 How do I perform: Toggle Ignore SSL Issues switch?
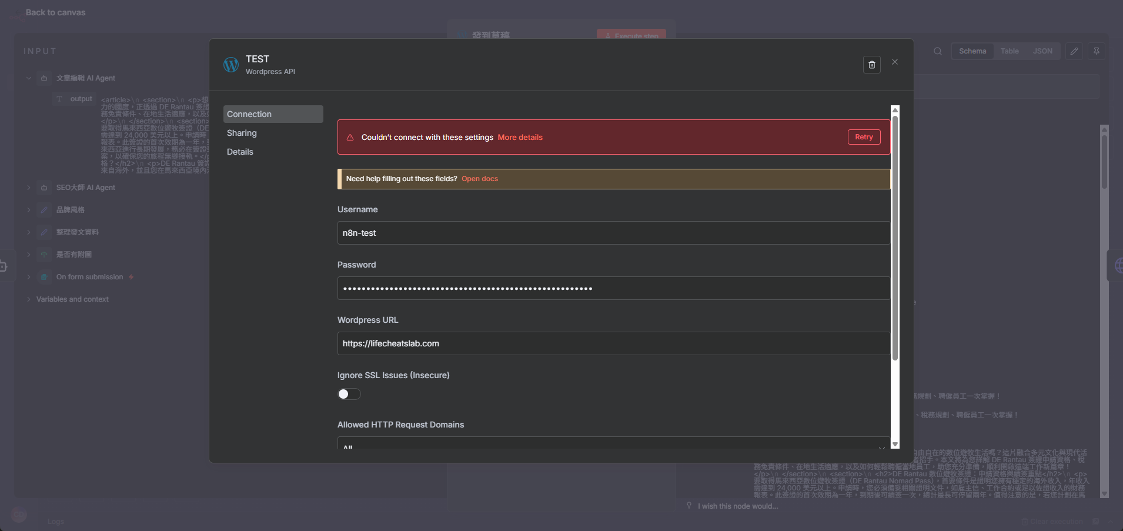tap(349, 394)
